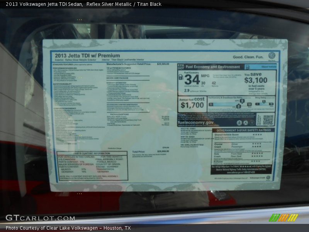The image size is (309, 232).
Task: Click the fuel pump icon beside 34 MPG
Action: pos(181,77)
